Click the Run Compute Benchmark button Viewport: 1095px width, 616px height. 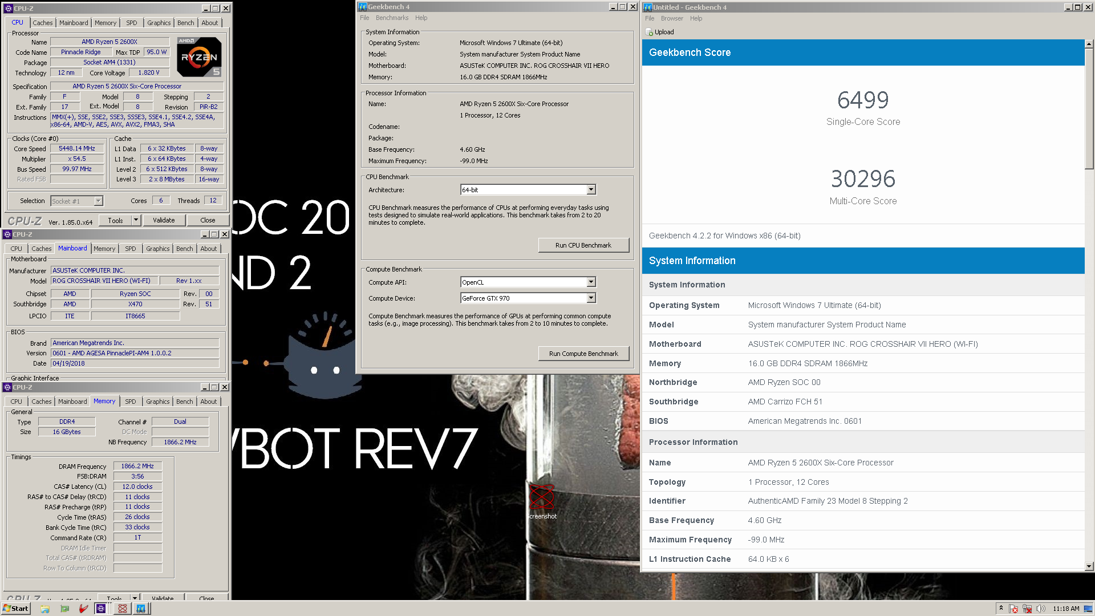(583, 354)
